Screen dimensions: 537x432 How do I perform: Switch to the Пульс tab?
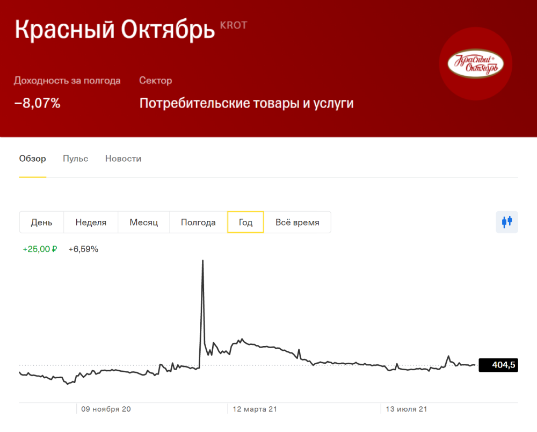[75, 159]
